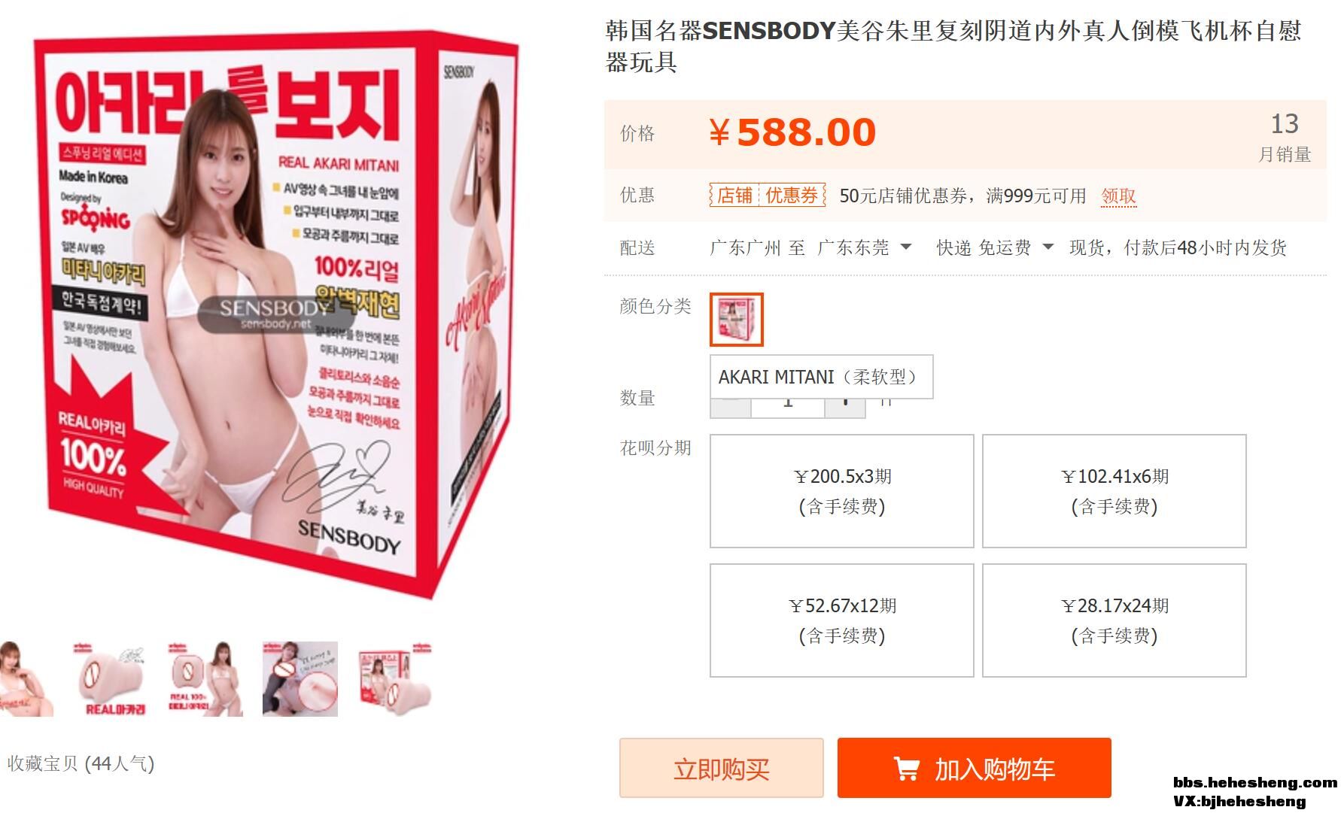View the second product thumbnail image
Image resolution: width=1341 pixels, height=813 pixels.
point(111,679)
